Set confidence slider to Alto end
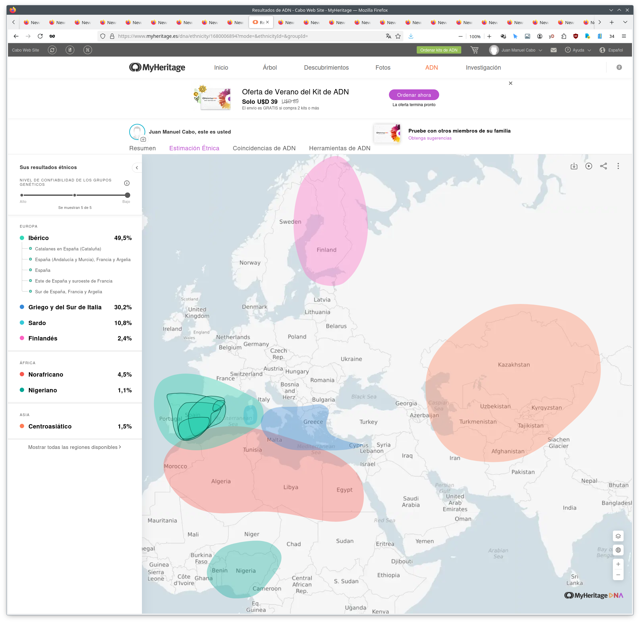This screenshot has height=623, width=640. (x=22, y=195)
